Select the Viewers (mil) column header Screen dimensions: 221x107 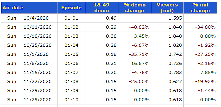[x=167, y=8]
